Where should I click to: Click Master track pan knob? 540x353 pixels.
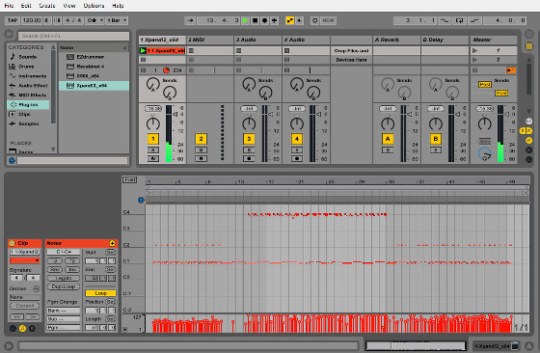(x=484, y=123)
